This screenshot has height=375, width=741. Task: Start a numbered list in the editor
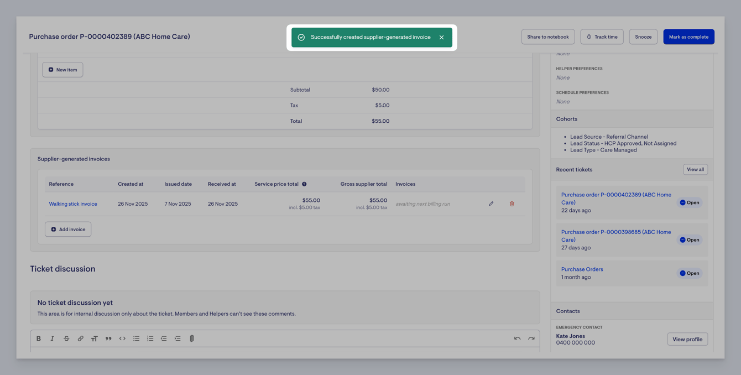point(150,338)
